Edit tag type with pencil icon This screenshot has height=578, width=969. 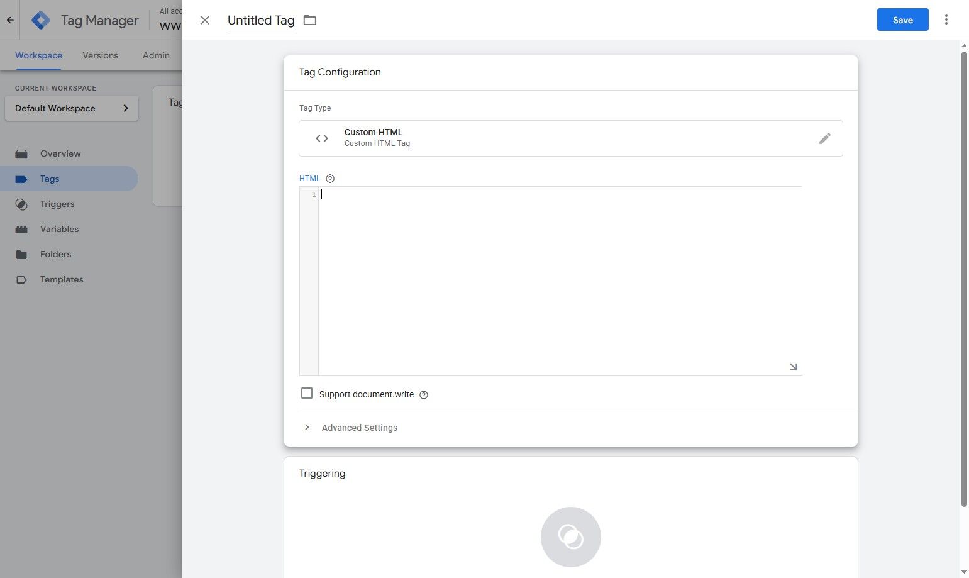coord(825,138)
